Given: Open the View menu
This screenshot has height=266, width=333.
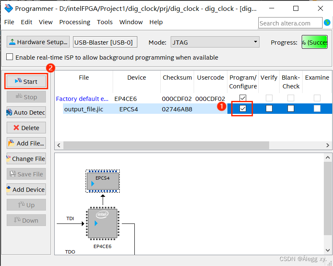Looking at the screenshot, I should 45,22.
